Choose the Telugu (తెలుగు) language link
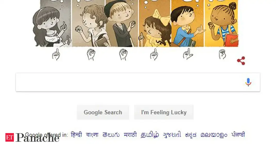 111,135
